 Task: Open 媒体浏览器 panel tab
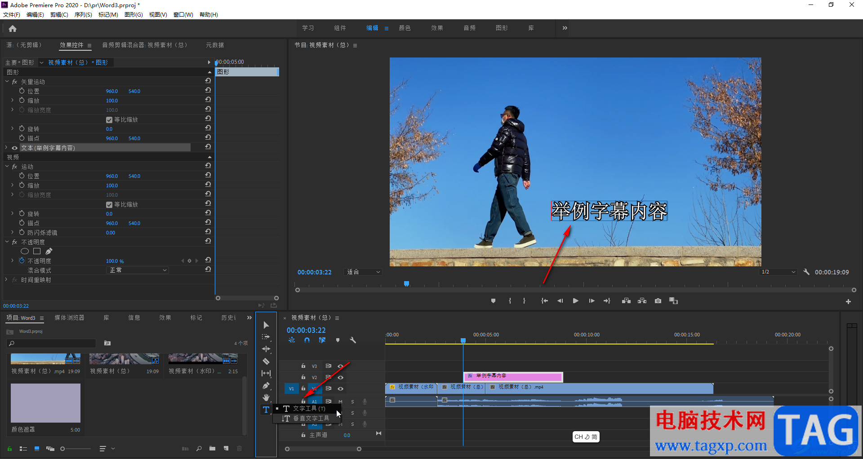[70, 318]
